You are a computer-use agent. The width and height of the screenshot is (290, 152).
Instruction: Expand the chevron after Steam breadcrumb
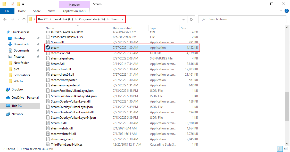[122, 19]
